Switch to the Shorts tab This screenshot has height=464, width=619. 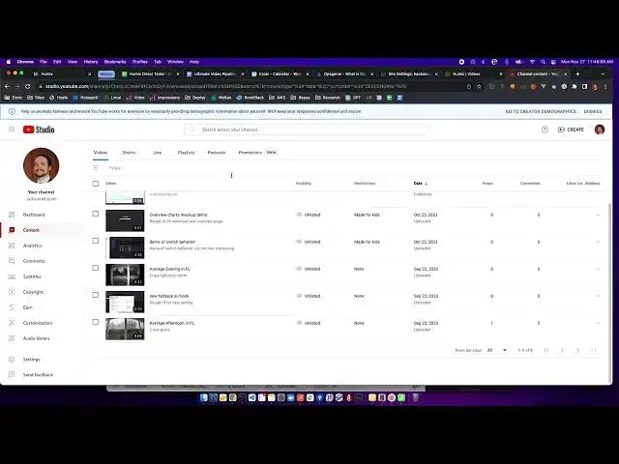coord(129,152)
